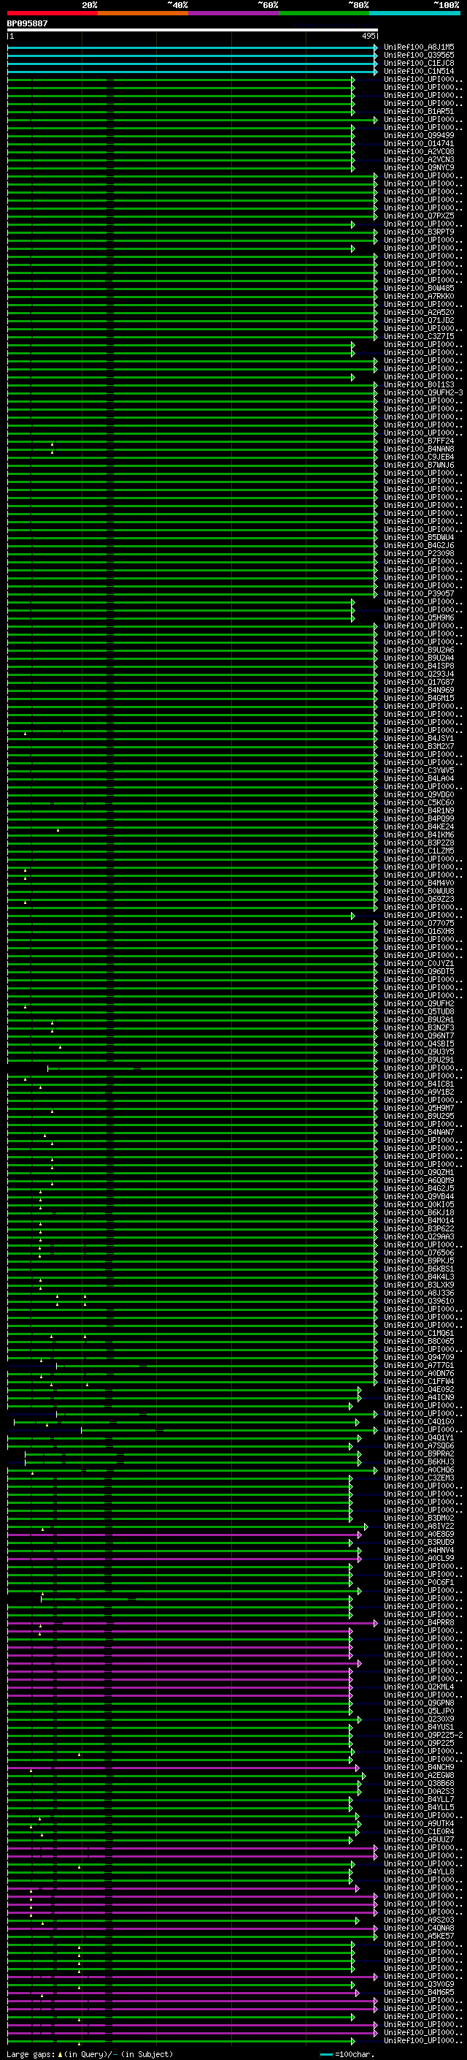Select hit label UniRef100_C0JYZ1
The width and height of the screenshot is (467, 2060).
(x=419, y=963)
